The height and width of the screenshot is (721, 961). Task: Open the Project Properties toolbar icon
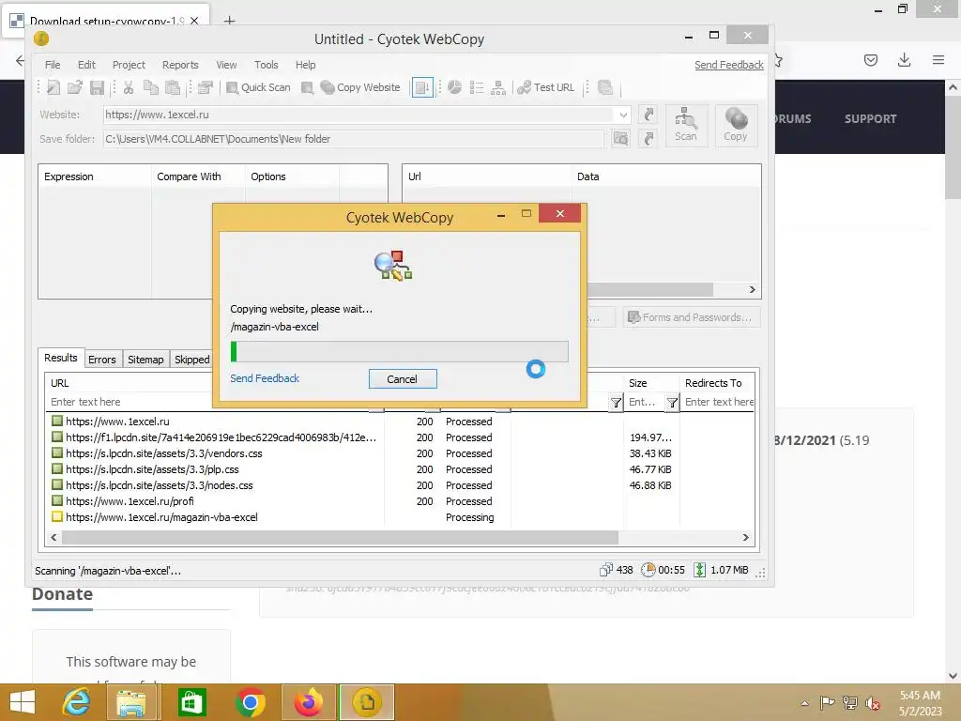tap(206, 87)
